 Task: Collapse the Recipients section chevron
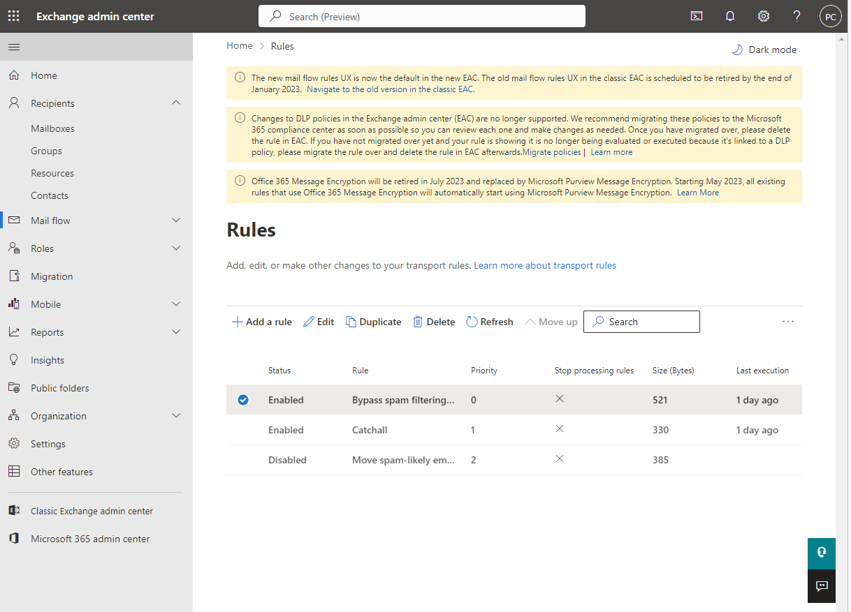[176, 103]
